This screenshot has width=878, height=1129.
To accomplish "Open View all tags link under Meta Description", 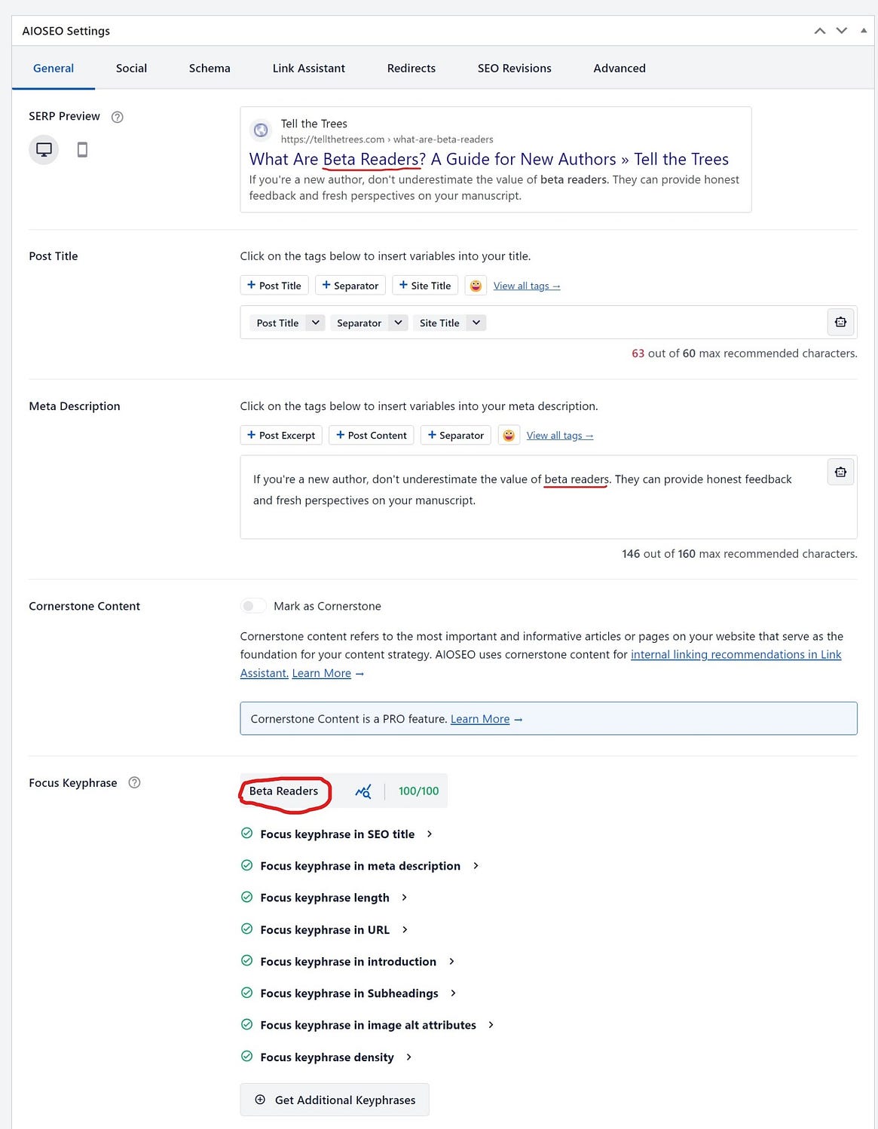I will (560, 435).
